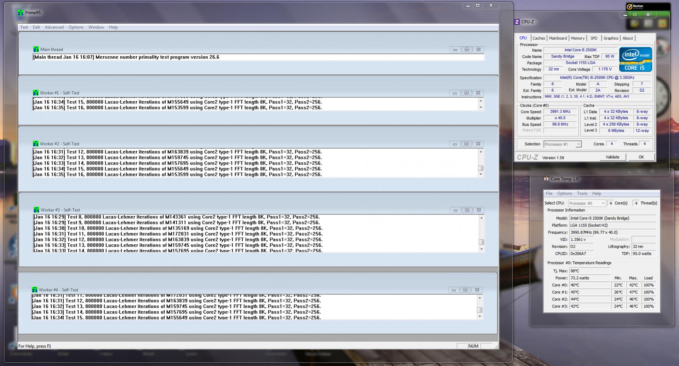This screenshot has width=679, height=366.
Task: Click Worker #3 scrollbar thumb
Action: point(481,242)
